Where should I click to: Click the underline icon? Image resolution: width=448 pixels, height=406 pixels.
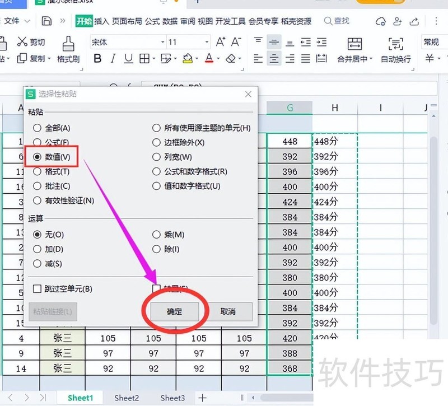tap(128, 59)
